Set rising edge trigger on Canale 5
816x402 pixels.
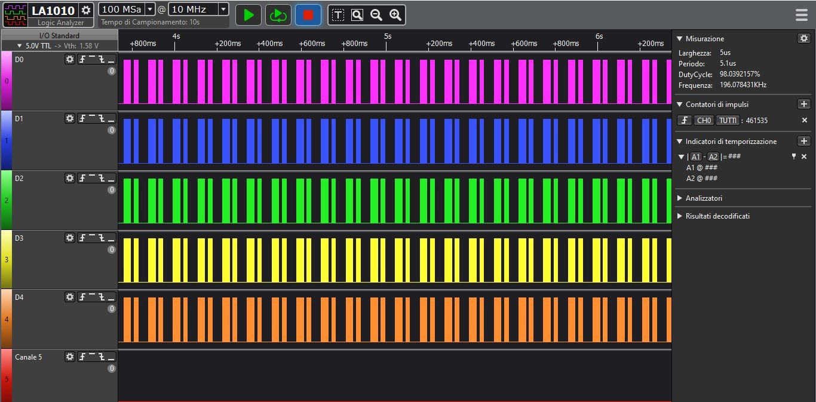83,357
